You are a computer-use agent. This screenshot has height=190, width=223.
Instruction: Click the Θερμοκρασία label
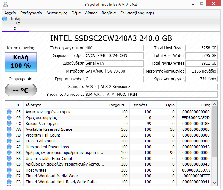click(x=20, y=79)
